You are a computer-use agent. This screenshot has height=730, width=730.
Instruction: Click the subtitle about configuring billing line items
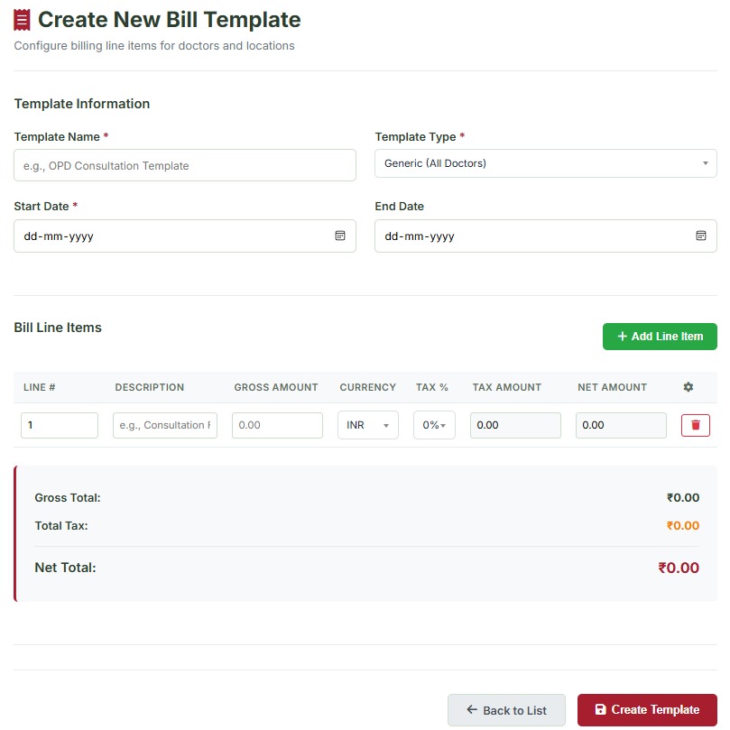(x=154, y=46)
